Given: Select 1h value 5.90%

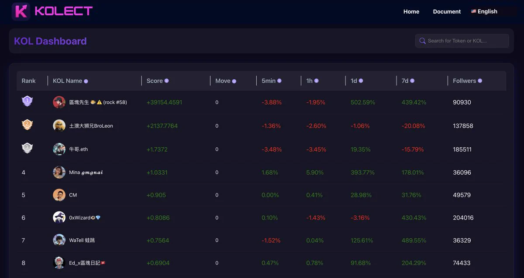Looking at the screenshot, I should (x=315, y=172).
